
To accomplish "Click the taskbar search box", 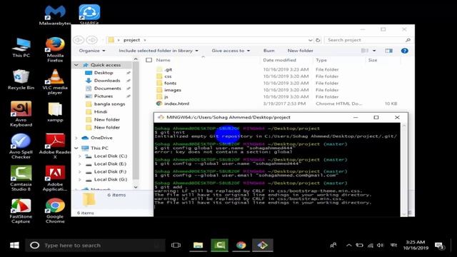I will (96, 246).
